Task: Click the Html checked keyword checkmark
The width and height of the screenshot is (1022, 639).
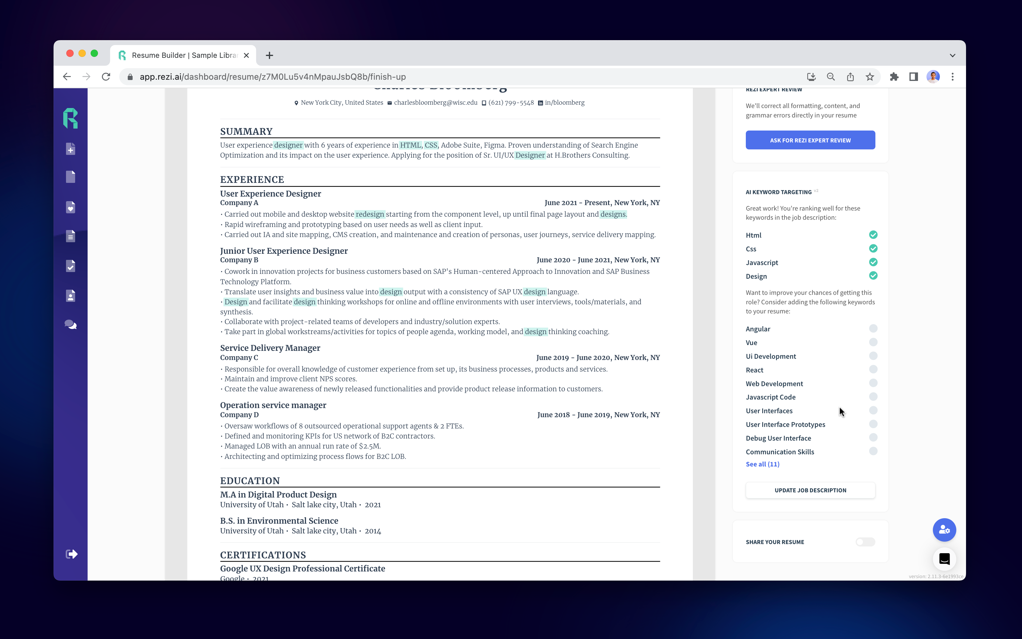Action: 873,235
